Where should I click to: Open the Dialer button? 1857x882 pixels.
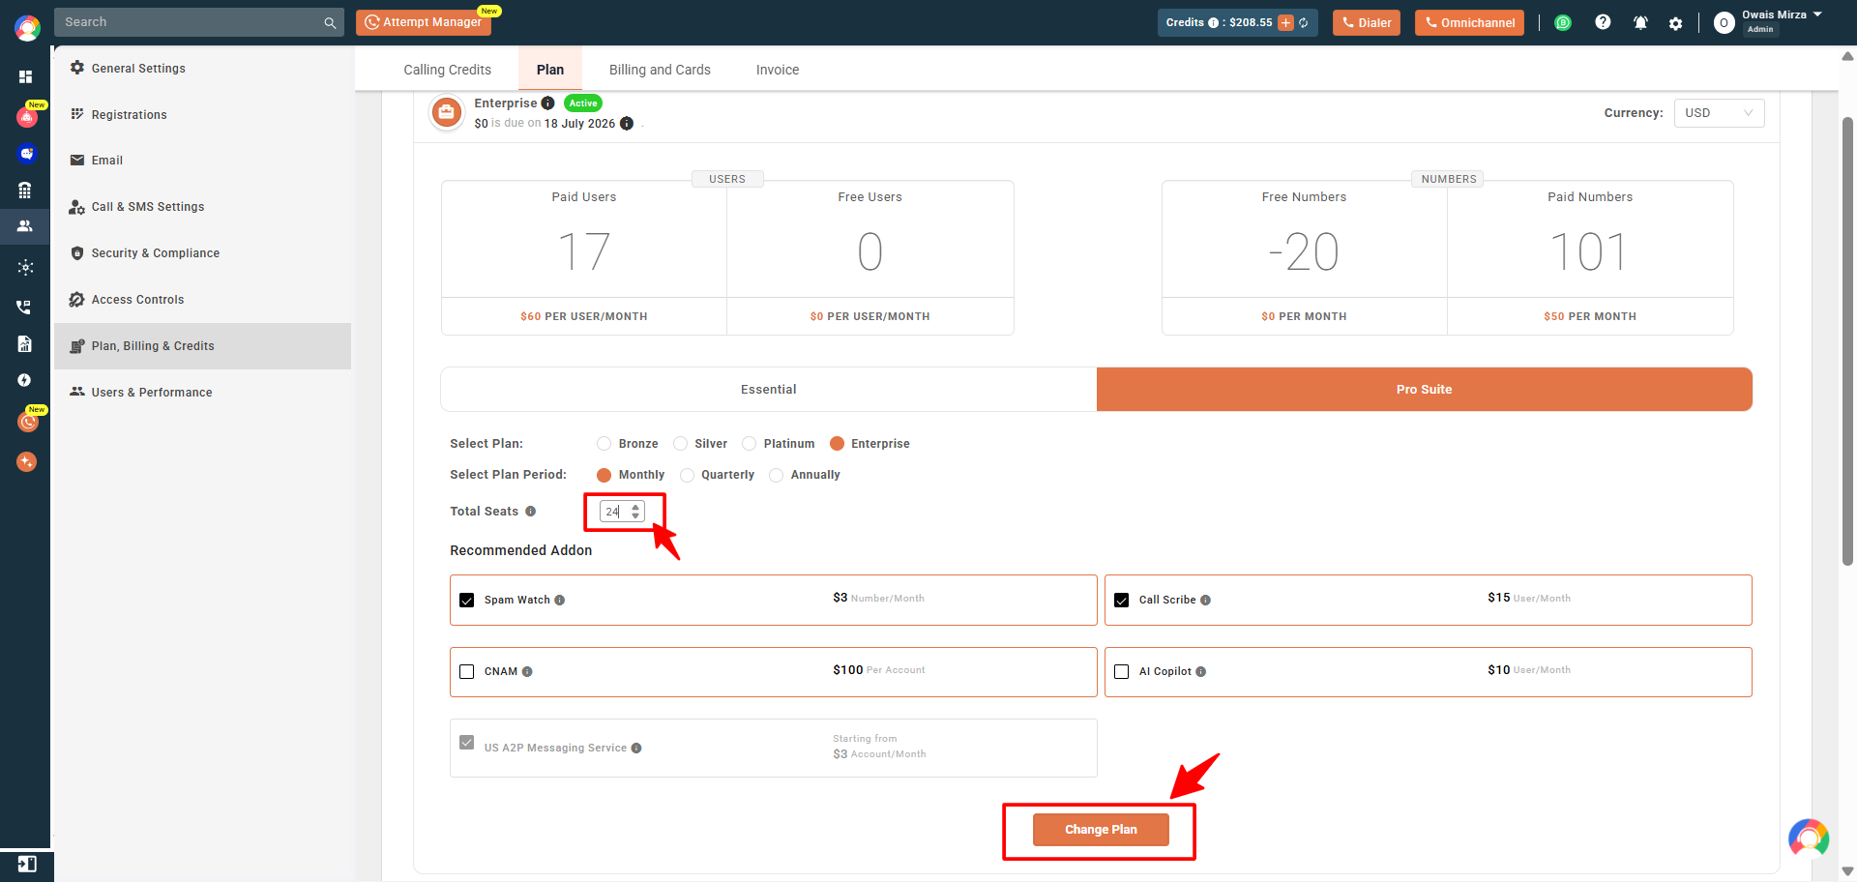[x=1367, y=22]
